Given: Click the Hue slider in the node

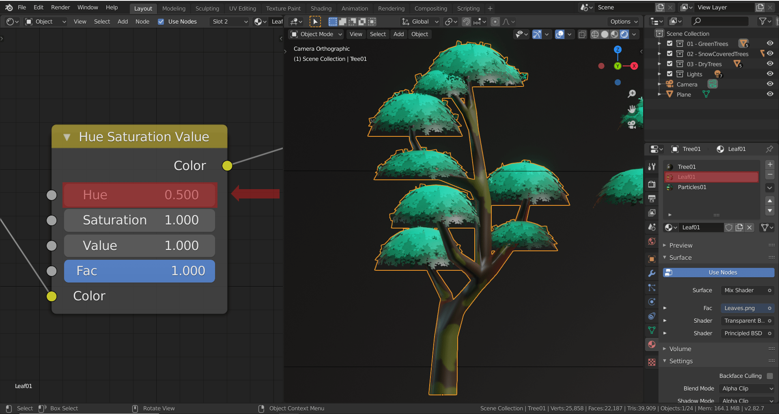Looking at the screenshot, I should [x=140, y=195].
